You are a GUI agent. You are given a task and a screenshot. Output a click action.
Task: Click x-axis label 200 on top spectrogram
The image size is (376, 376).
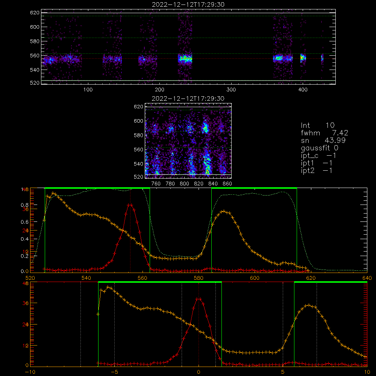pyautogui.click(x=159, y=90)
